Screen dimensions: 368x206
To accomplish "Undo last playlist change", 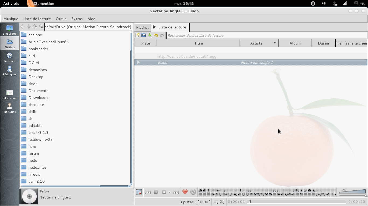I will point(156,35).
